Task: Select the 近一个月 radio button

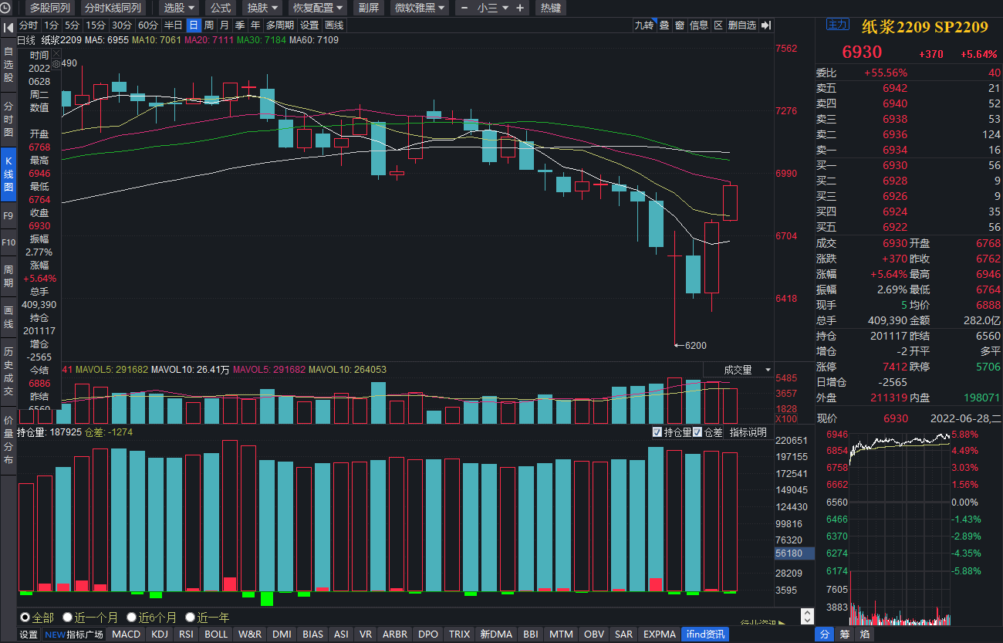Action: pyautogui.click(x=68, y=618)
